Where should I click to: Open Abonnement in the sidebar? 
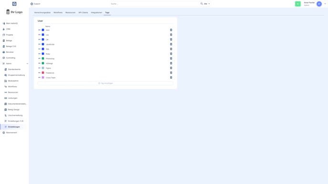click(11, 133)
